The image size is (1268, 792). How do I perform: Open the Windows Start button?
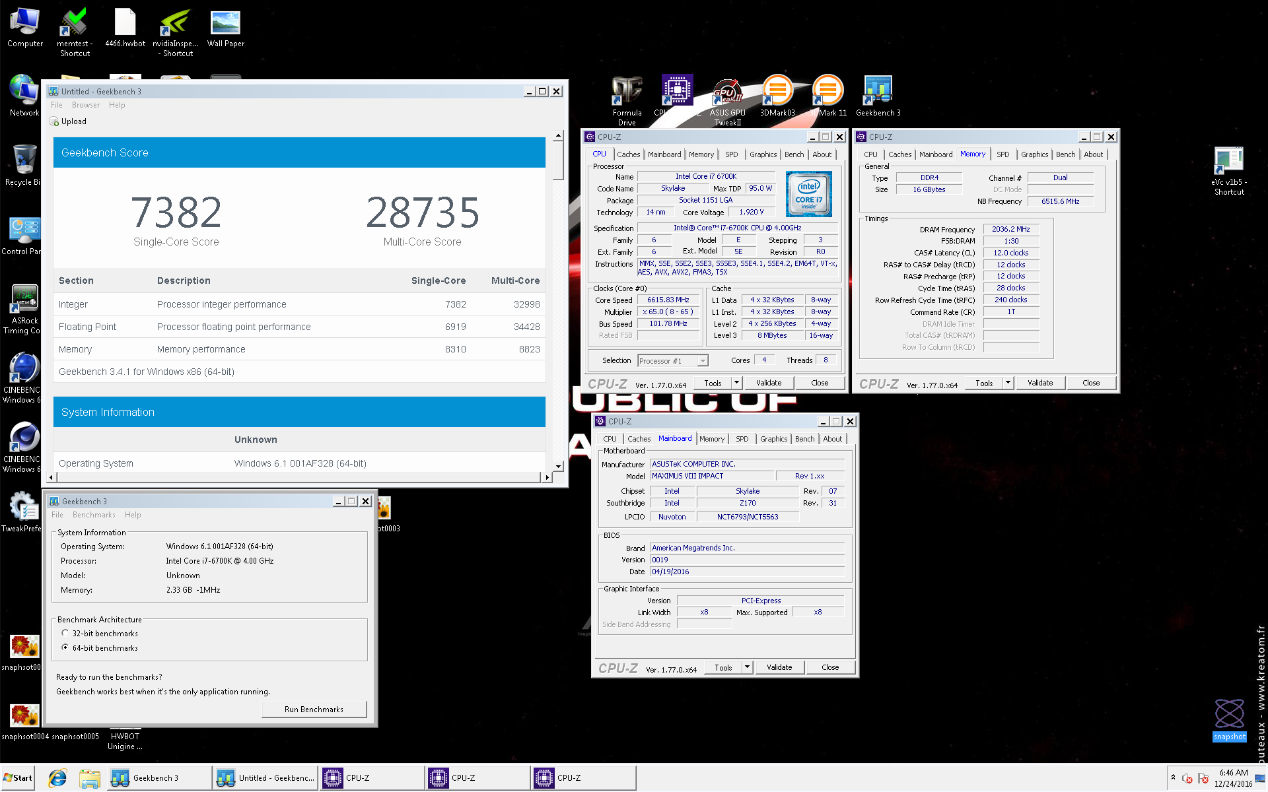tap(18, 778)
